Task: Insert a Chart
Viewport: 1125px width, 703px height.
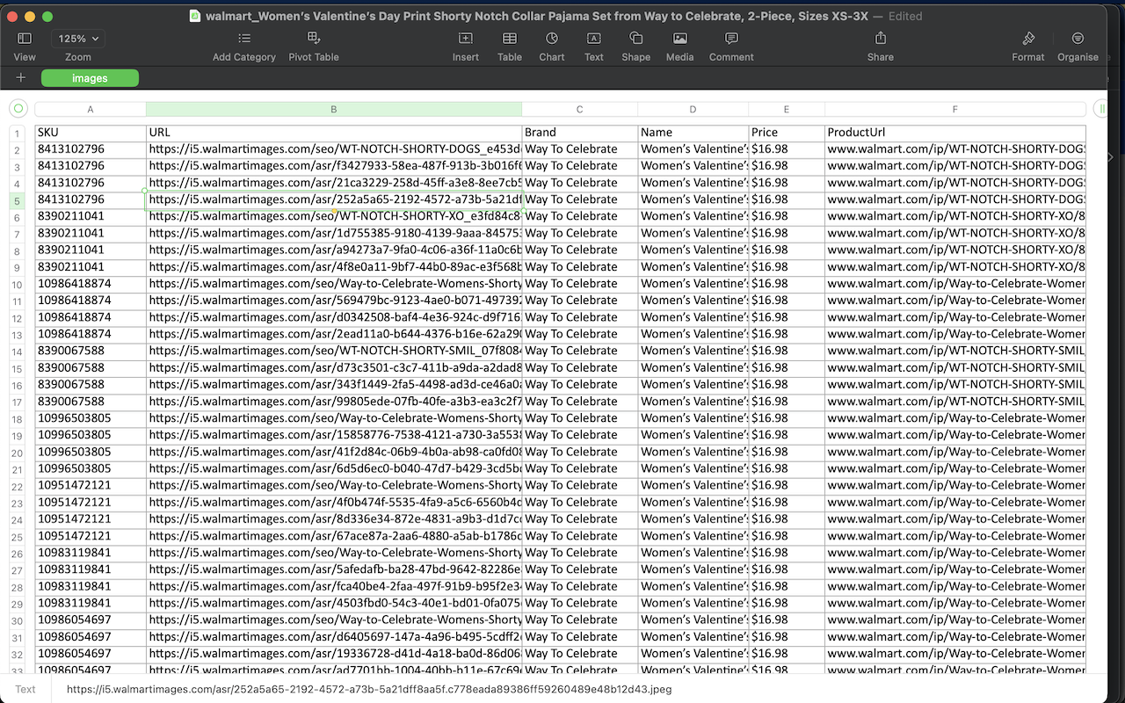Action: [552, 39]
